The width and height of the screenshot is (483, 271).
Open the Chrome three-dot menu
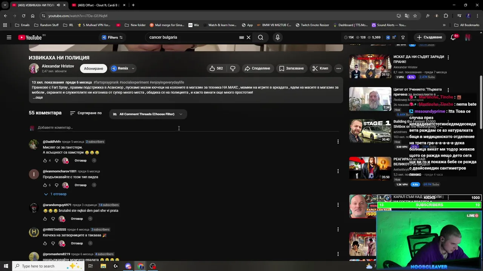pos(477,16)
